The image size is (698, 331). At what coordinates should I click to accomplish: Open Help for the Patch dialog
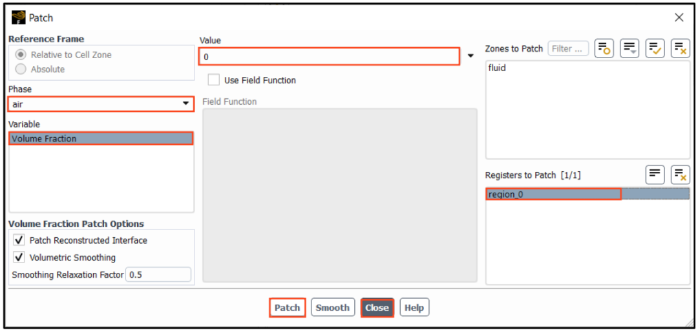[x=414, y=308]
